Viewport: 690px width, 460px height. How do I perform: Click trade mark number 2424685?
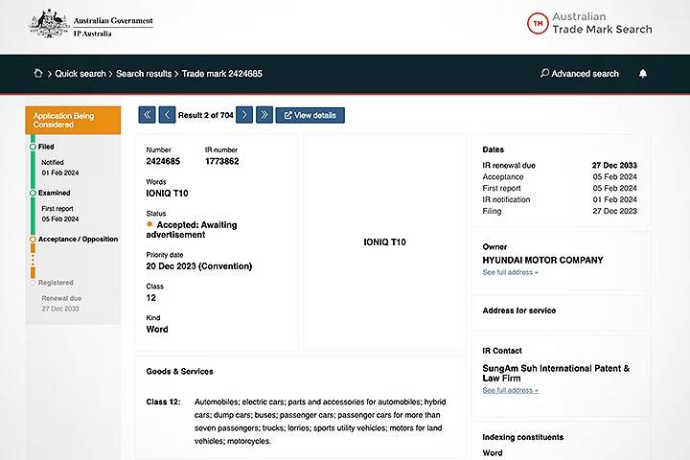click(x=163, y=162)
